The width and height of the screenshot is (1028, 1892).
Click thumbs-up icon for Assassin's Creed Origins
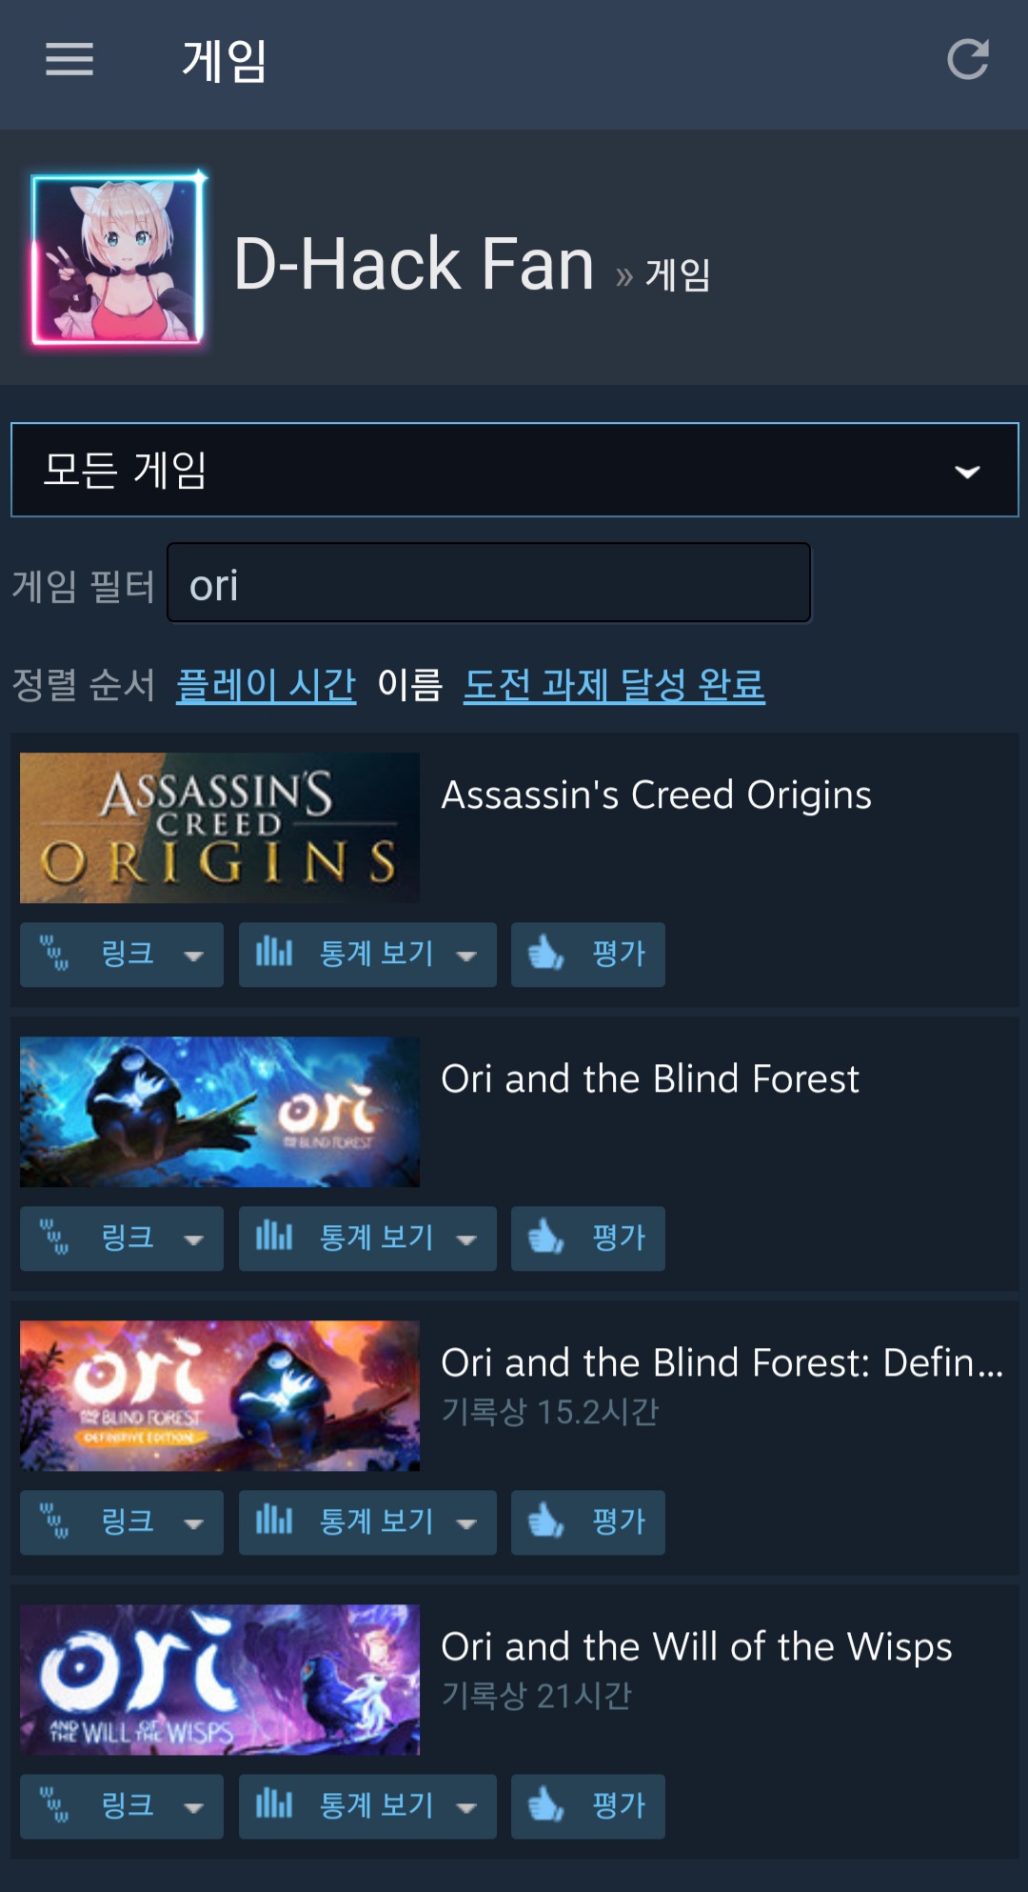tap(546, 953)
